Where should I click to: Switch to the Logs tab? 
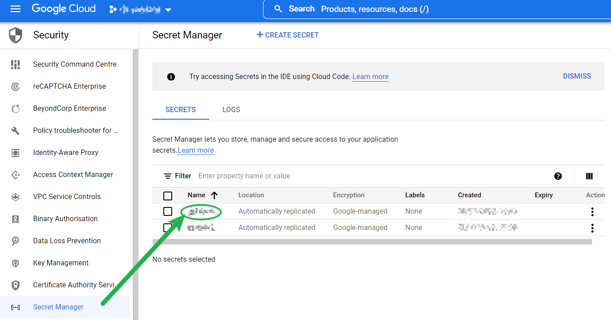pos(231,109)
